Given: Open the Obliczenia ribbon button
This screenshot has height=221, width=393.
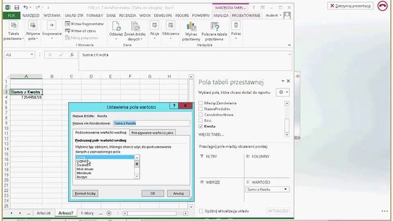Looking at the screenshot, I should (x=171, y=30).
